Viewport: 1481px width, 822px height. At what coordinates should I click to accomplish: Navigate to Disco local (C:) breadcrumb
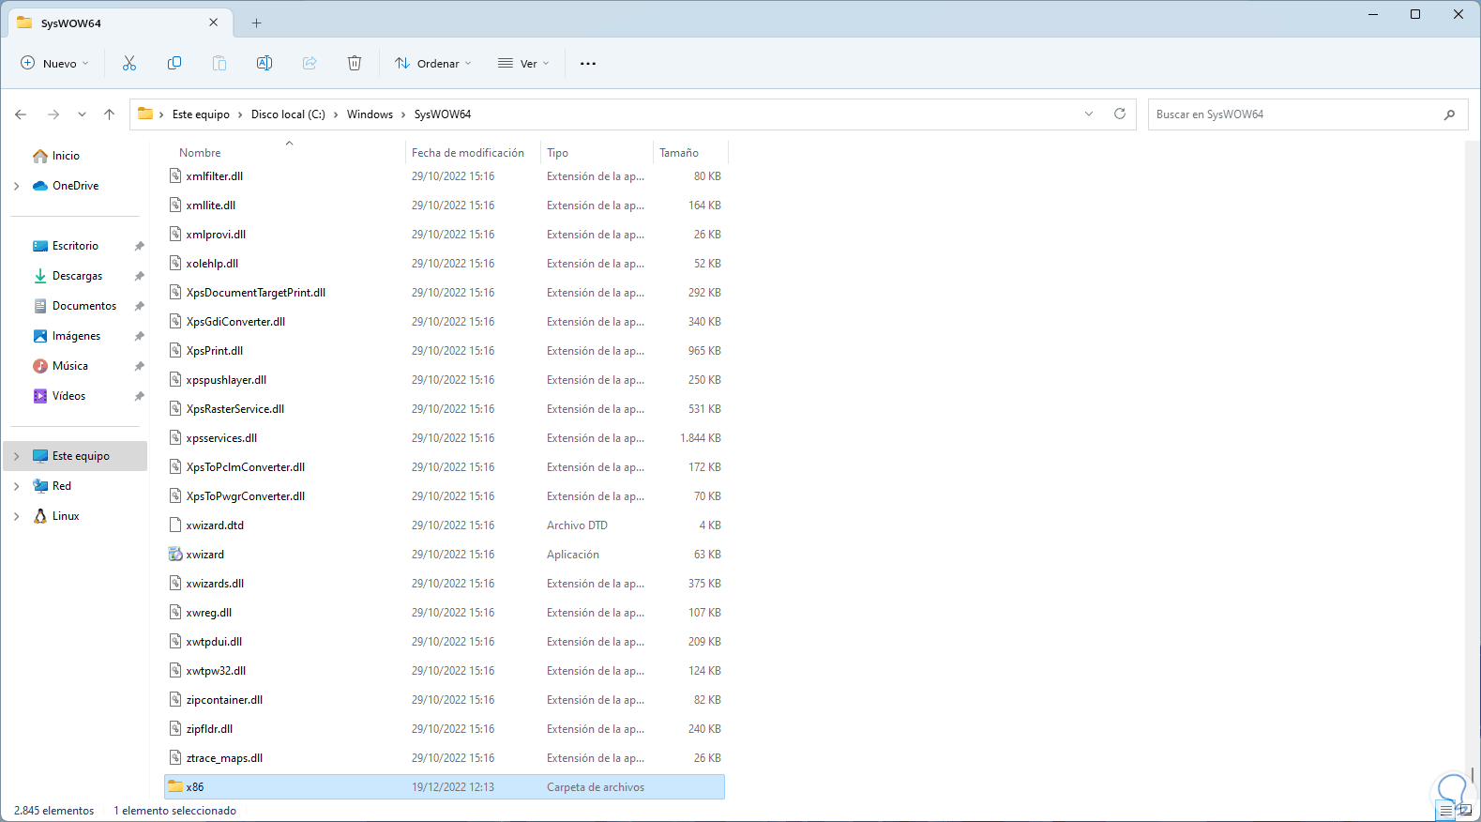288,114
